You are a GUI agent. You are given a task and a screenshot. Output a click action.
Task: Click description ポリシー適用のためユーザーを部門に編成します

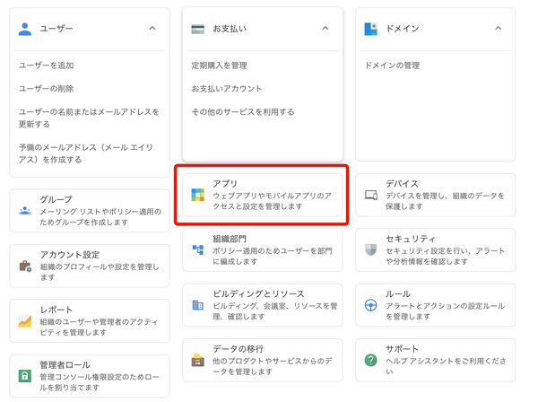tap(273, 256)
